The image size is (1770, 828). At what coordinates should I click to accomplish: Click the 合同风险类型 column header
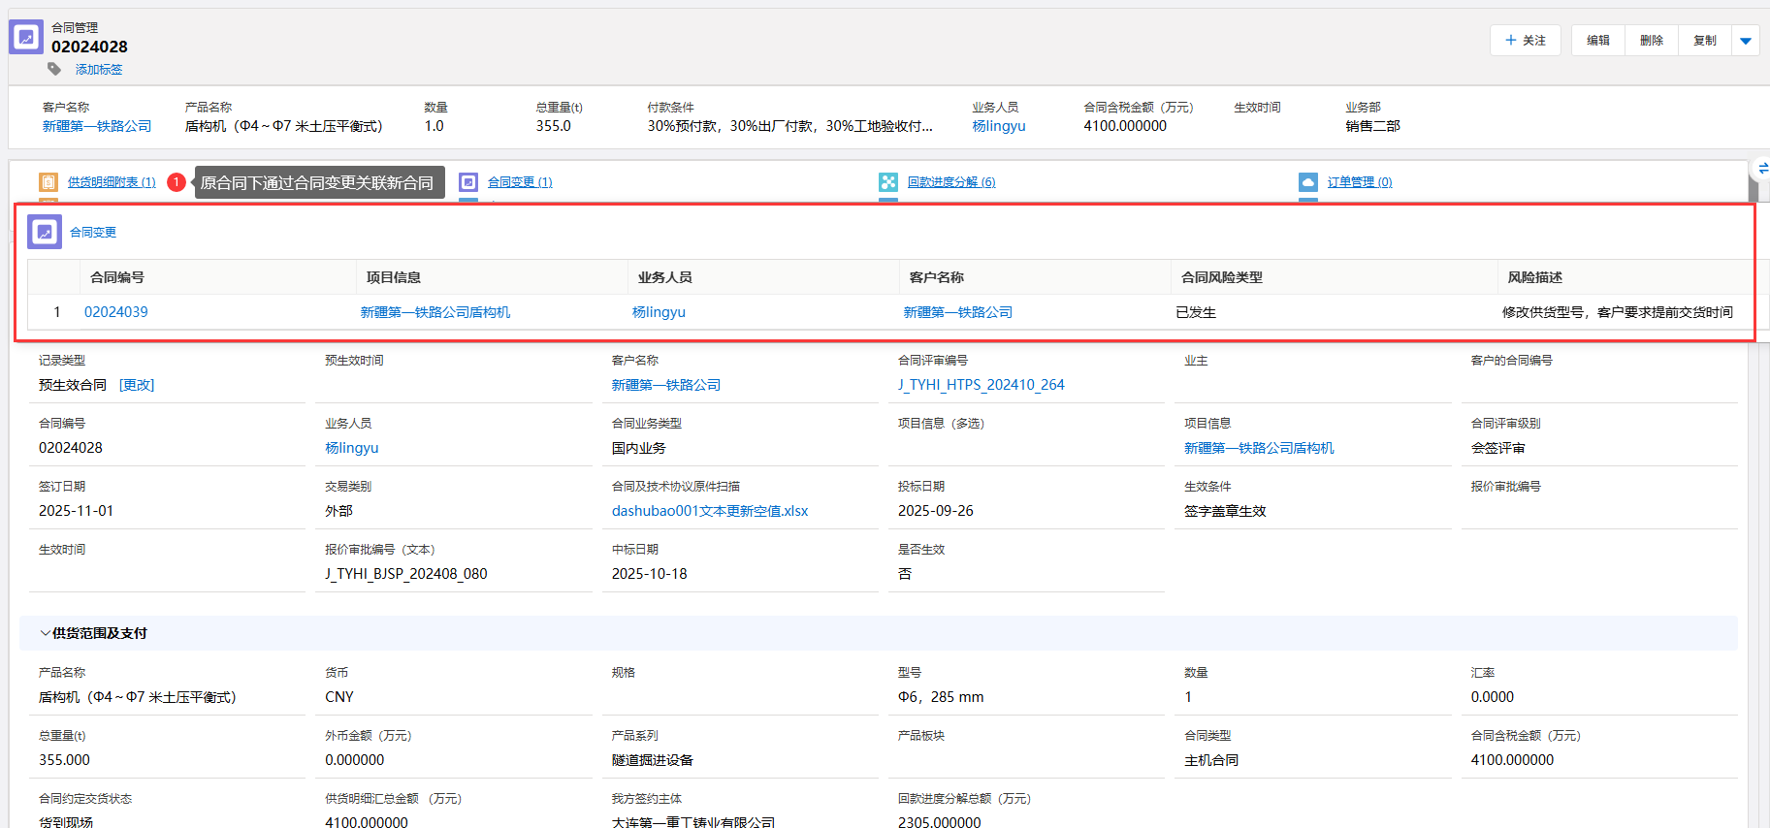[x=1222, y=277]
